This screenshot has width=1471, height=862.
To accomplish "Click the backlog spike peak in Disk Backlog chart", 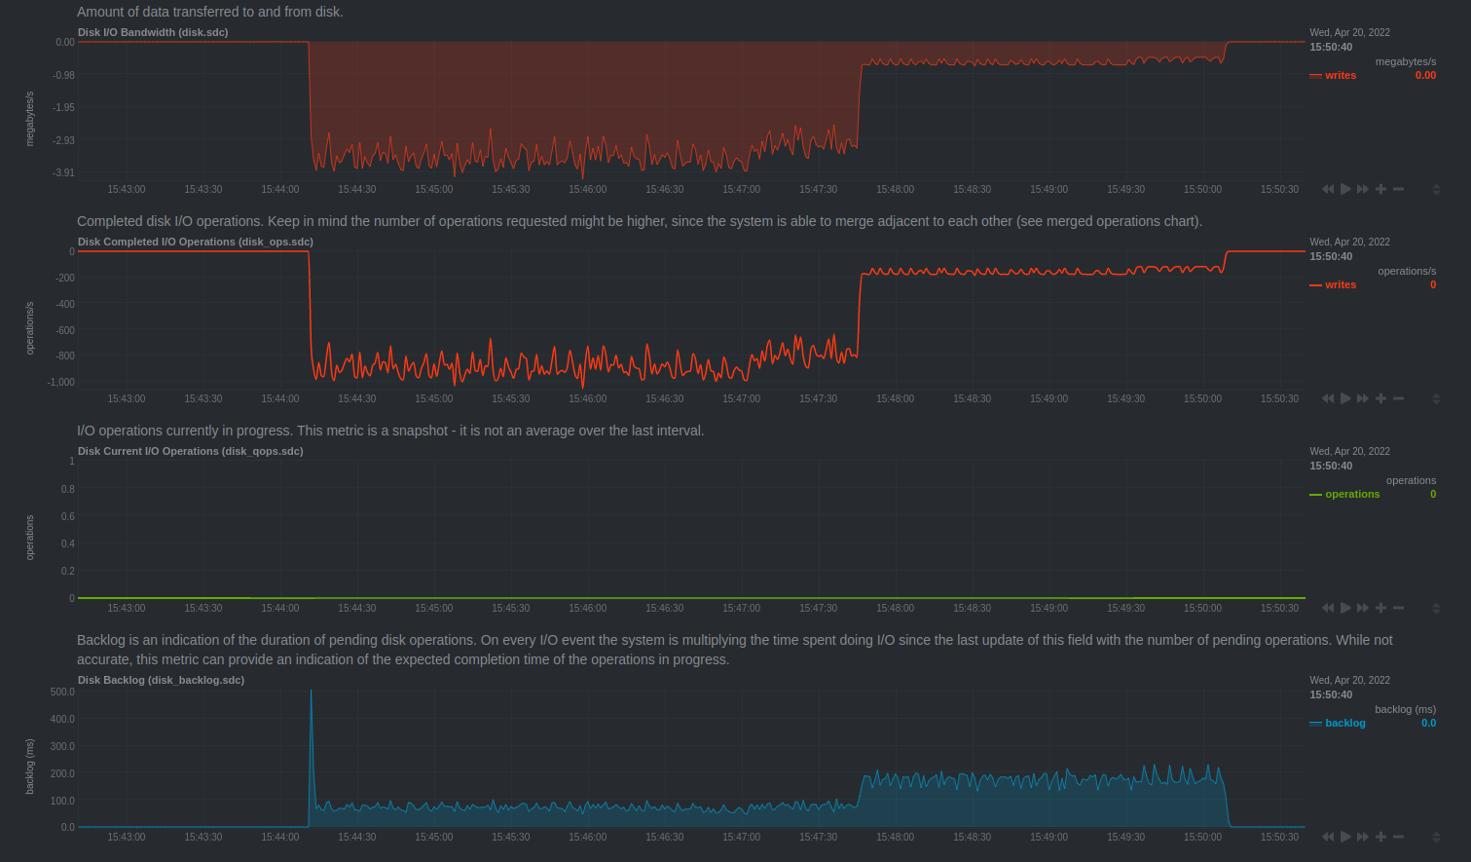I will (x=312, y=692).
